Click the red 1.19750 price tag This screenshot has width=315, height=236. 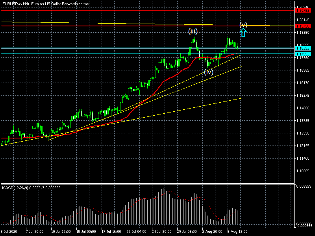click(302, 26)
